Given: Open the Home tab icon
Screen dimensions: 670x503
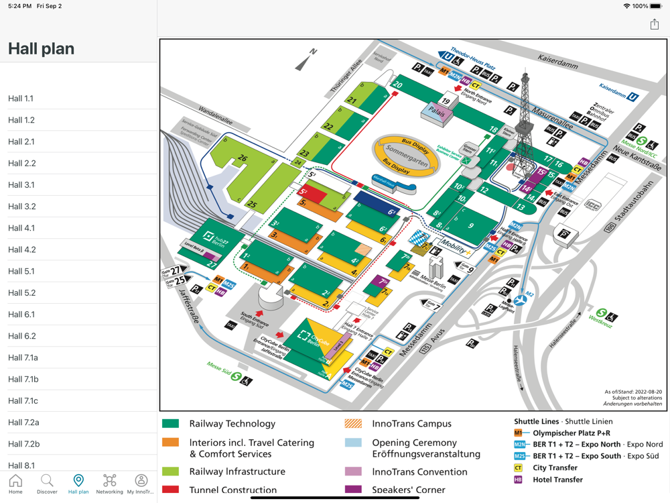Looking at the screenshot, I should (x=15, y=481).
